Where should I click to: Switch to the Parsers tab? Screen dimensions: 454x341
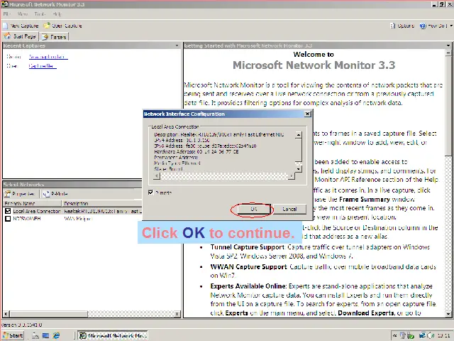click(54, 37)
